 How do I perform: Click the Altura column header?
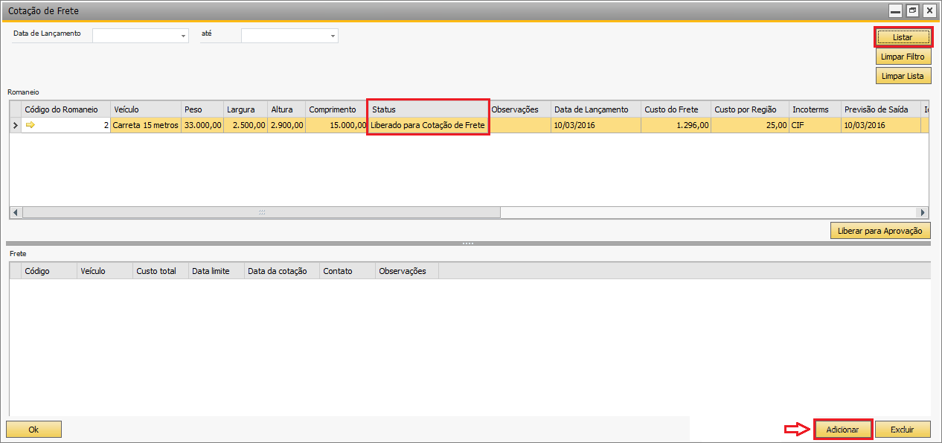tap(286, 109)
